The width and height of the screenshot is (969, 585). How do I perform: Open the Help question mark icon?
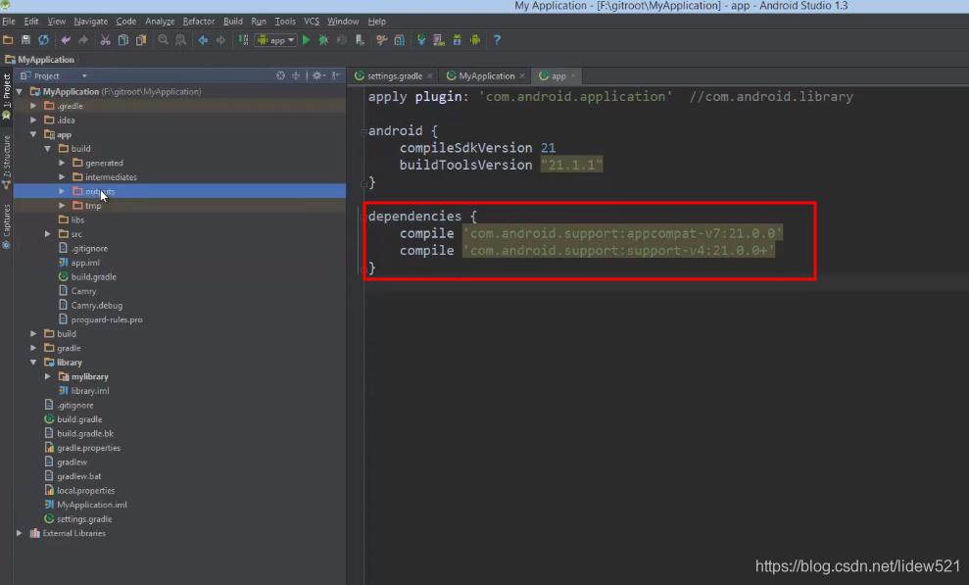[497, 40]
